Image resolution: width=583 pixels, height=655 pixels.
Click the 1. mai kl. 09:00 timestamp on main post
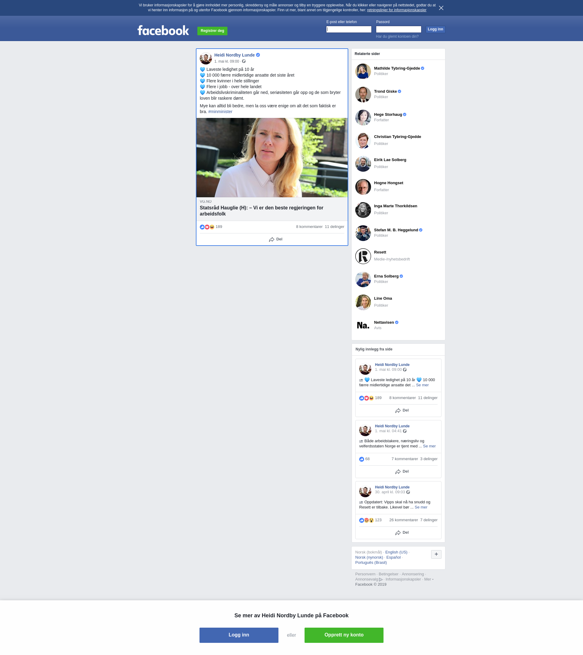tap(227, 61)
